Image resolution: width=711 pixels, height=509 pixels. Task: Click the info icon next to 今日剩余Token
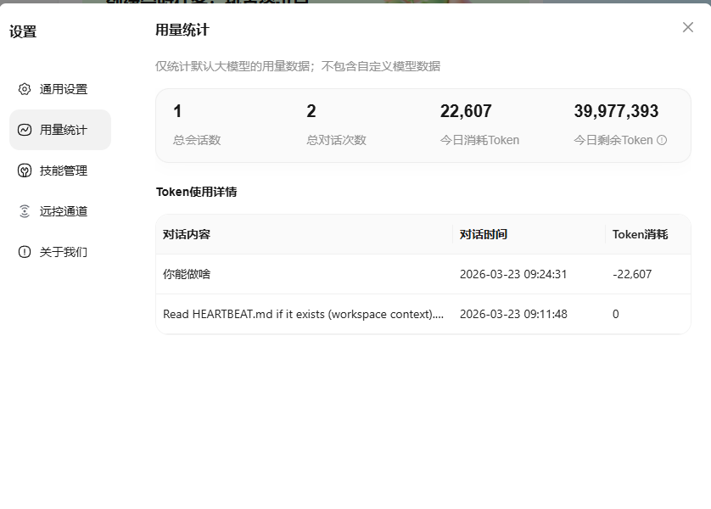click(662, 140)
